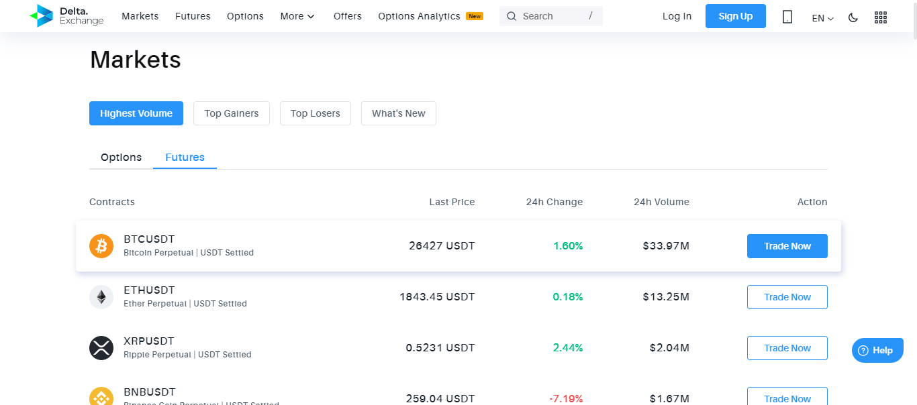Open the Offers page
The image size is (917, 405).
348,16
